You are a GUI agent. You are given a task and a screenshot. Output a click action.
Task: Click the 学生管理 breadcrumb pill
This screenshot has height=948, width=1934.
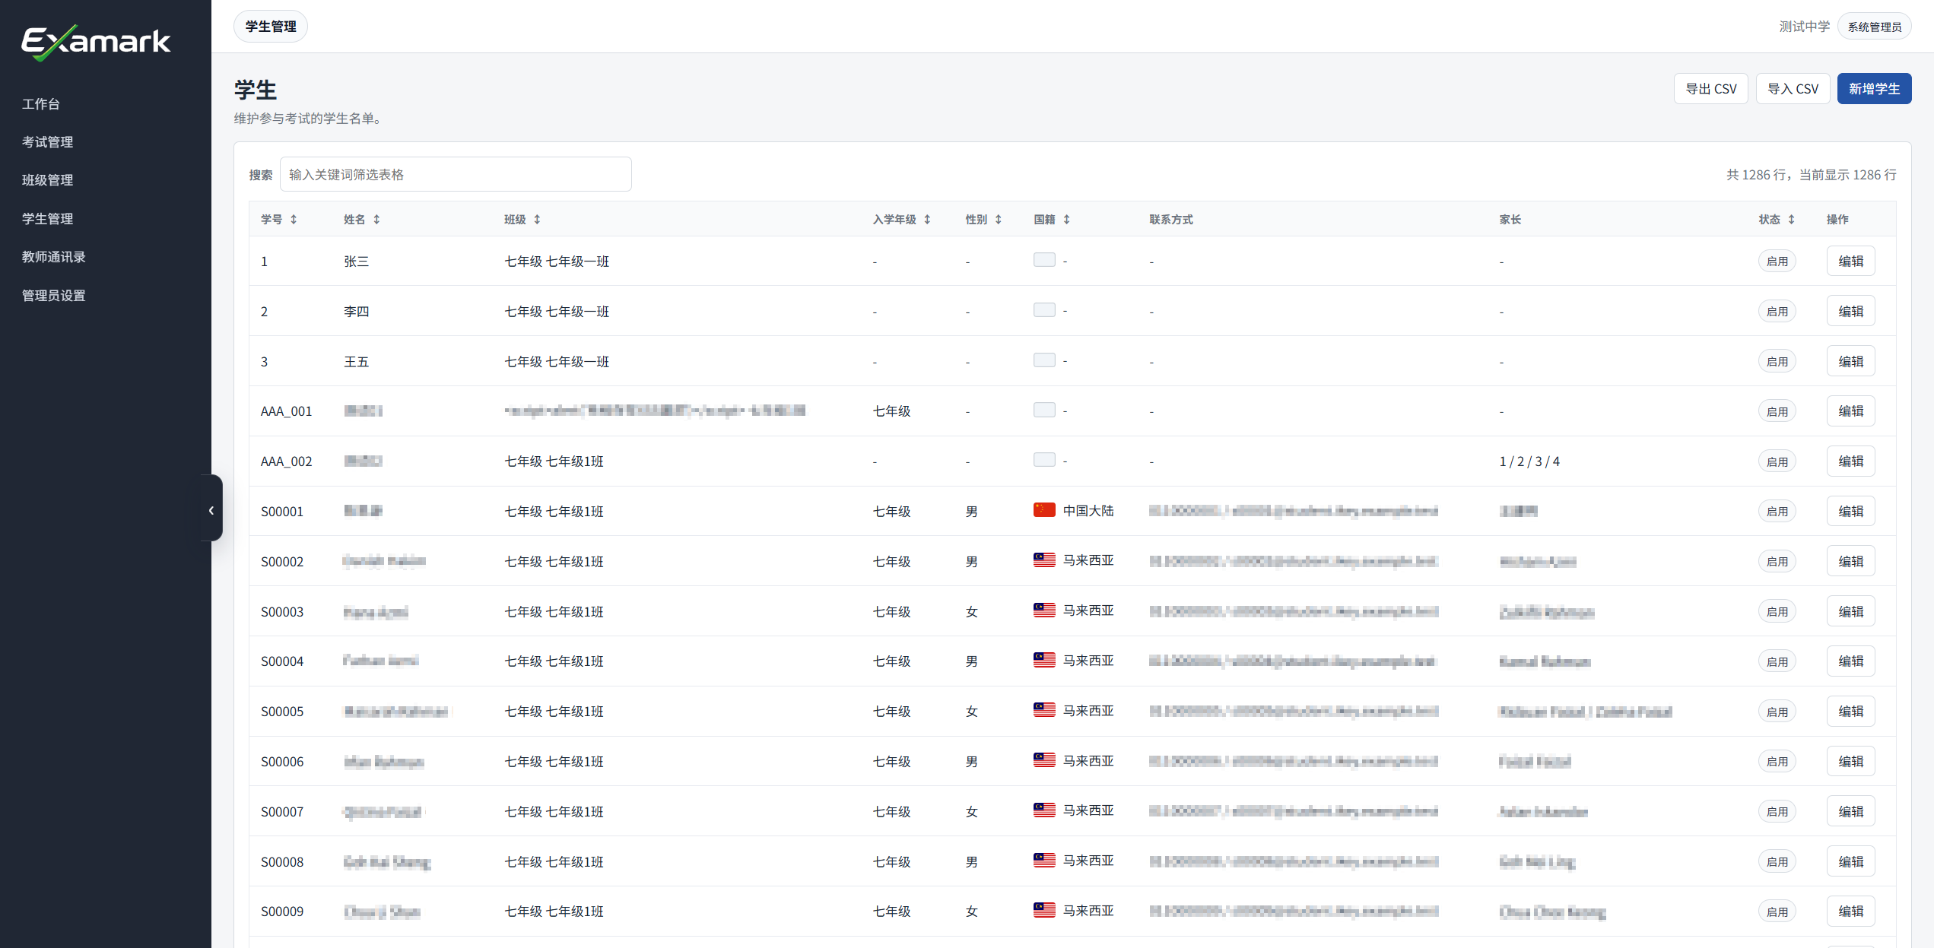click(x=271, y=27)
